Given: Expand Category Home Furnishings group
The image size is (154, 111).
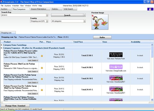Looking at the screenshot, I should [2, 45].
